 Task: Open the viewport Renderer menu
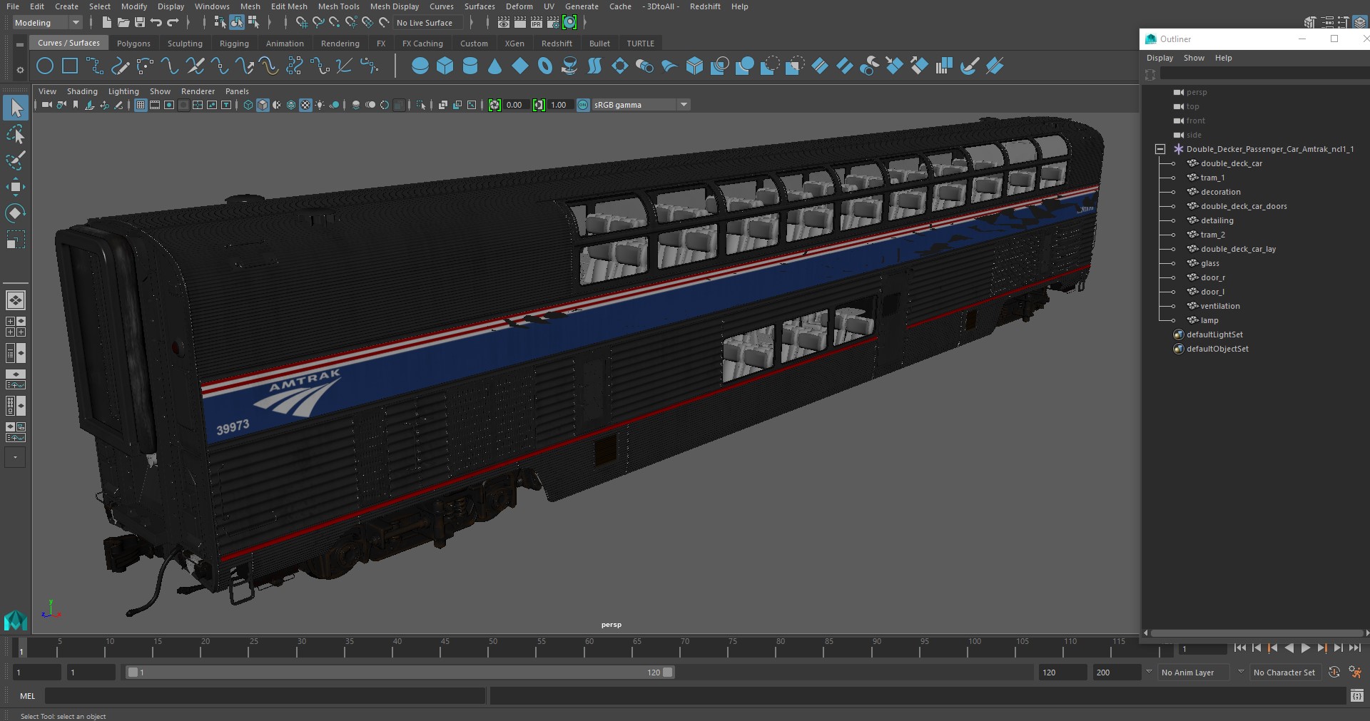click(198, 91)
